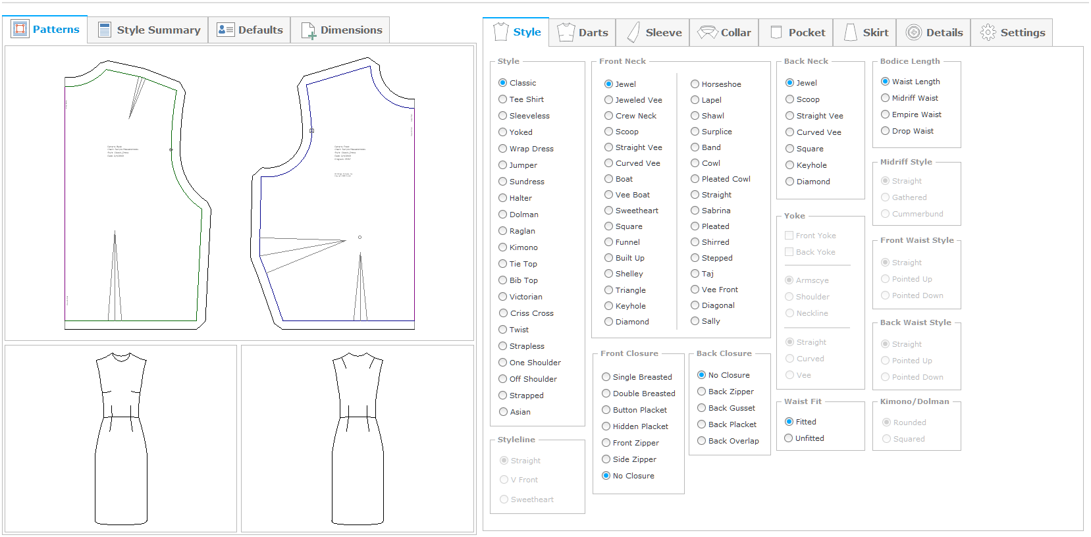Click the Darts bodice icon
The image size is (1091, 537).
[x=566, y=32]
